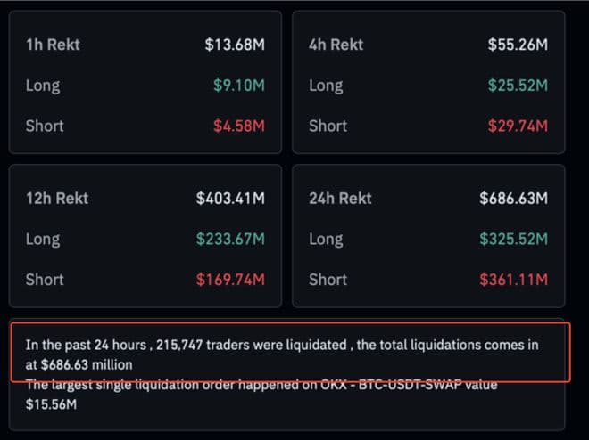The width and height of the screenshot is (589, 440).
Task: Select the $55.26M 4h total value
Action: (518, 44)
